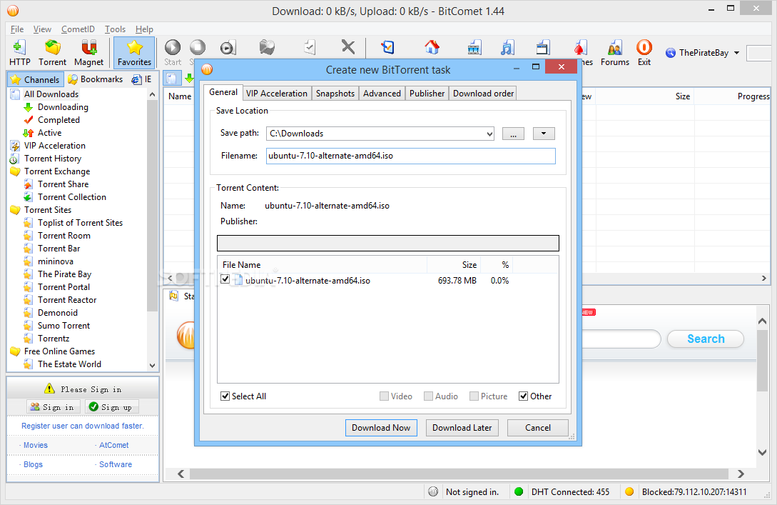
Task: Uncheck the ubuntu-7.10-alternate-amd64.iso file checkbox
Action: point(225,279)
